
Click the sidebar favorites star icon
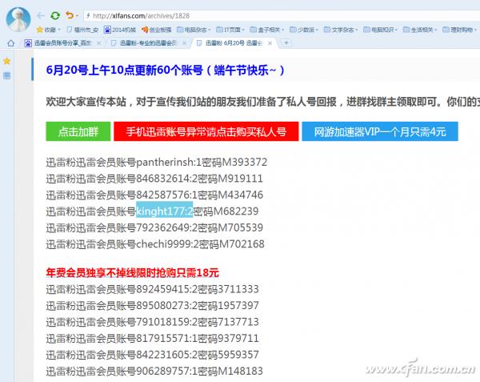coord(6,61)
